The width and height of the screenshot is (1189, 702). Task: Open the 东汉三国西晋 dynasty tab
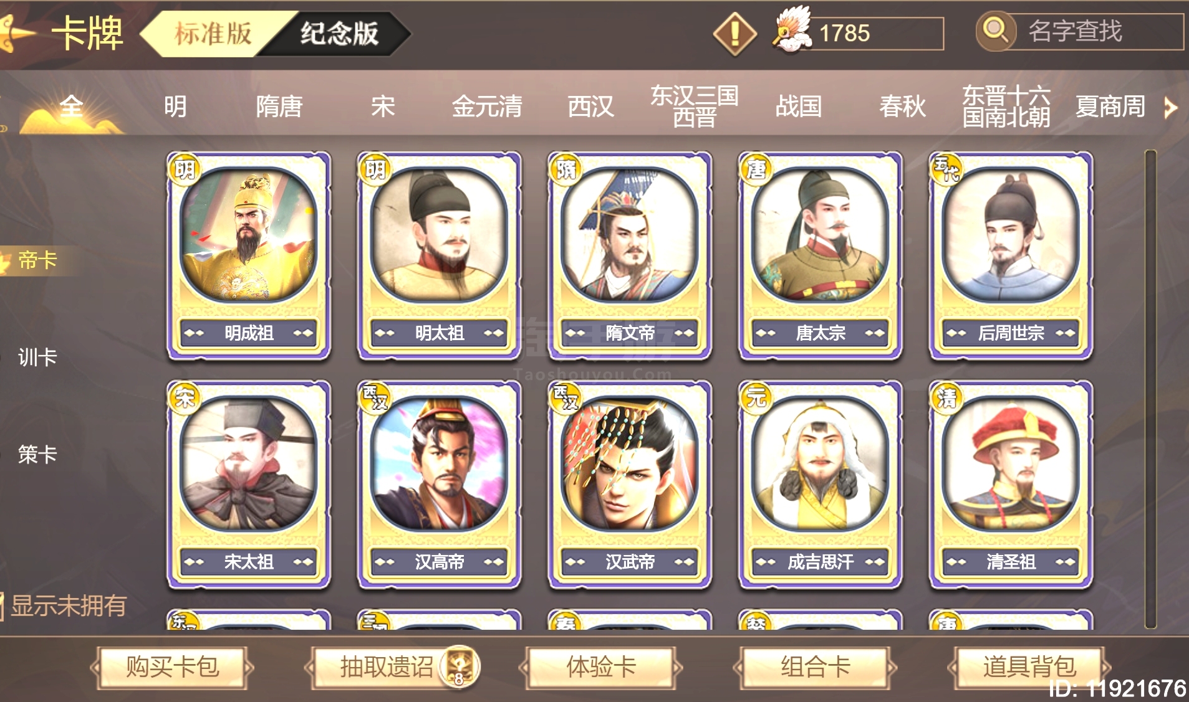tap(695, 107)
